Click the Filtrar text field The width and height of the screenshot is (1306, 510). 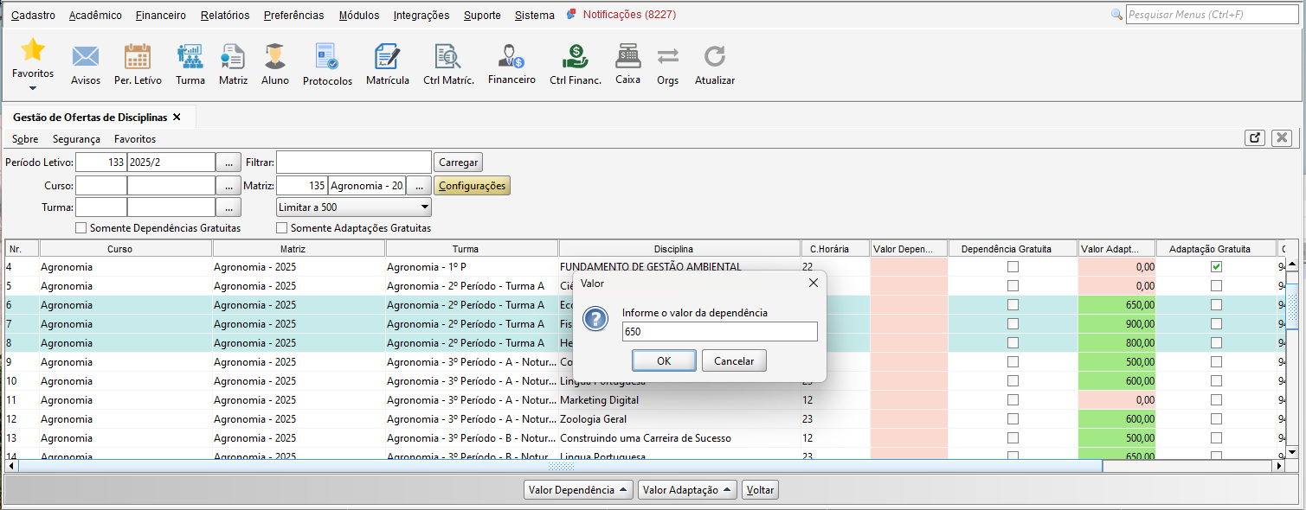354,163
